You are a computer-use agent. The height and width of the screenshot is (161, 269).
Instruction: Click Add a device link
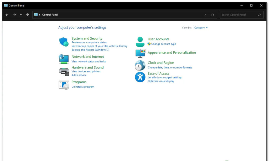click(79, 75)
